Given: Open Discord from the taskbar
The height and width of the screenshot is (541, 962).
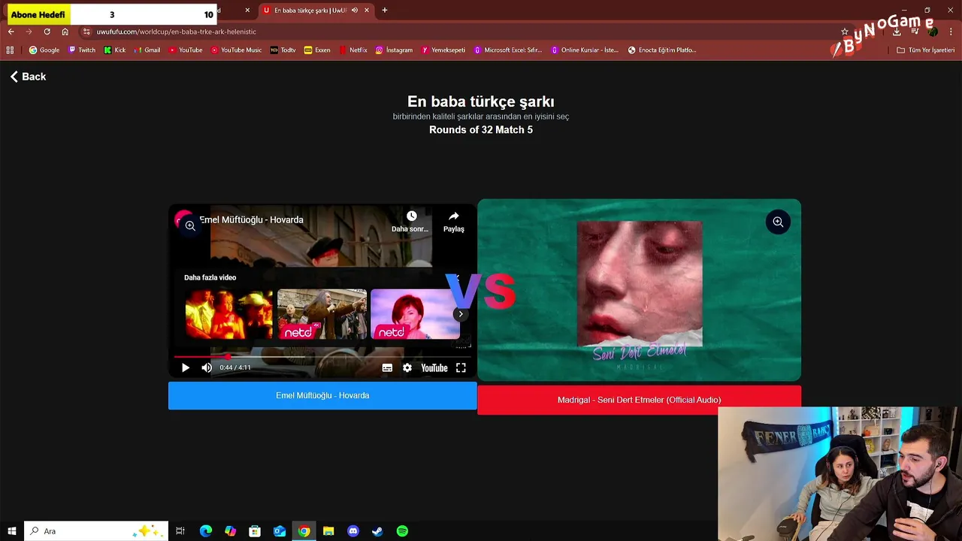Looking at the screenshot, I should pyautogui.click(x=353, y=531).
